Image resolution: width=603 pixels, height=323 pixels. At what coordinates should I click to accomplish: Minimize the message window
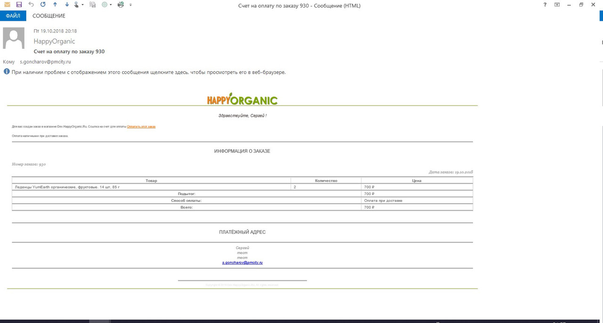tap(569, 5)
